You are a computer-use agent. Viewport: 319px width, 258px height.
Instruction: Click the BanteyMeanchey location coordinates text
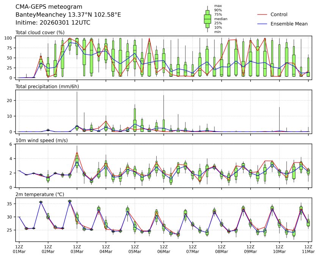click(68, 14)
